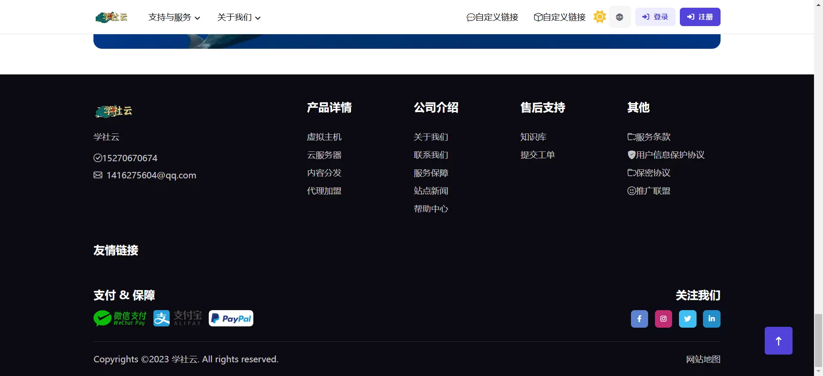Click the 公司介绍 column heading
This screenshot has width=823, height=376.
click(x=436, y=107)
